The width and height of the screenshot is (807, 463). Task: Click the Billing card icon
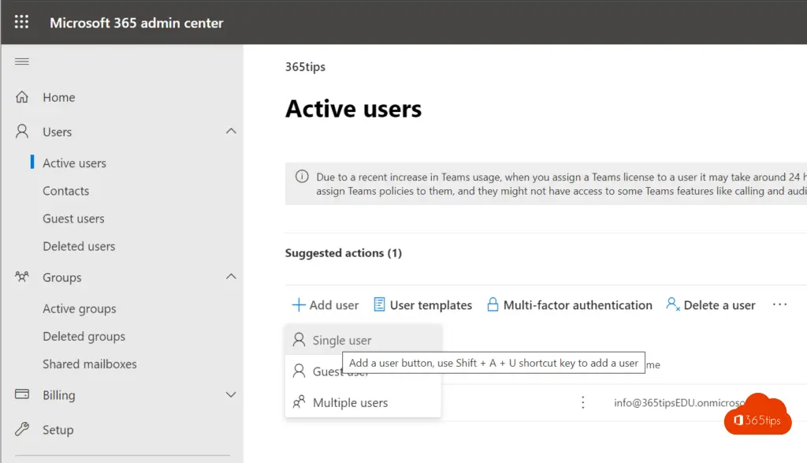click(22, 394)
